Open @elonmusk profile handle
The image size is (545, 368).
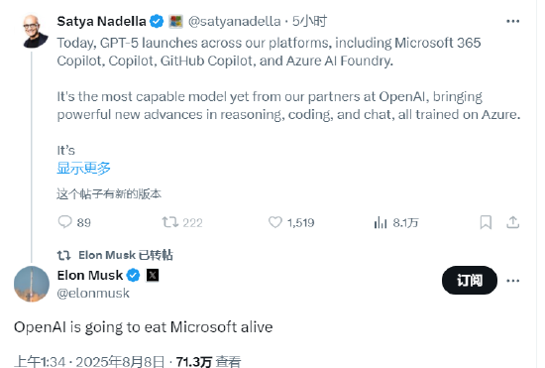pyautogui.click(x=93, y=294)
